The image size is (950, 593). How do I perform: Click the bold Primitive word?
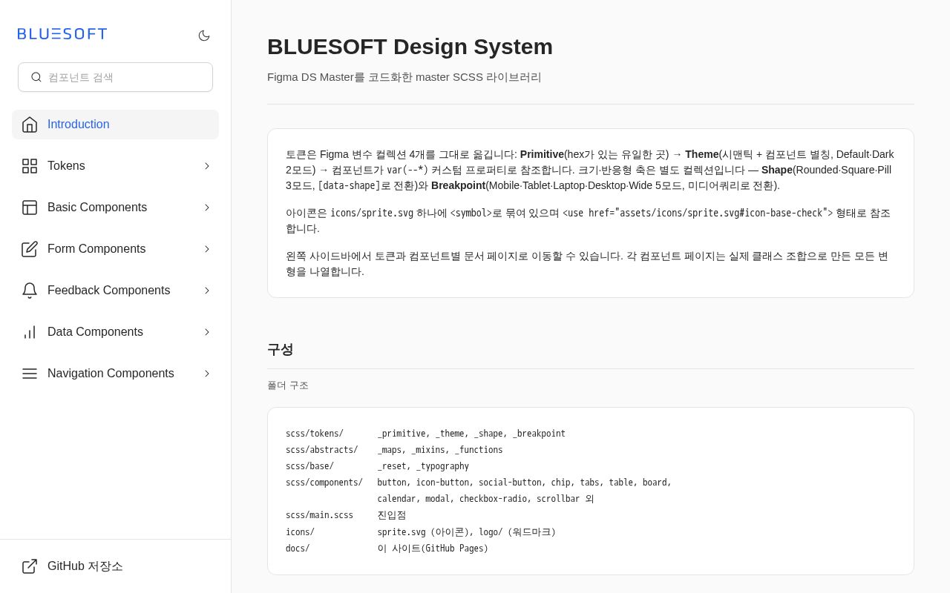(542, 154)
